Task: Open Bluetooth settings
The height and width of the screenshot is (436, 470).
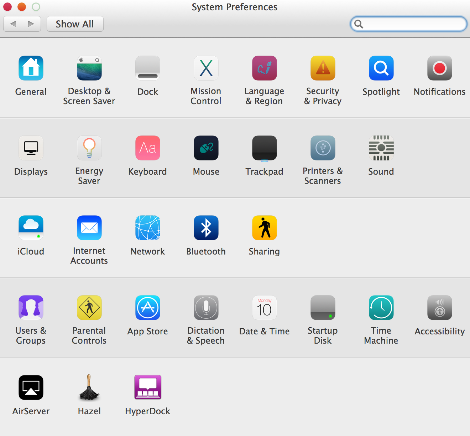Action: tap(206, 228)
